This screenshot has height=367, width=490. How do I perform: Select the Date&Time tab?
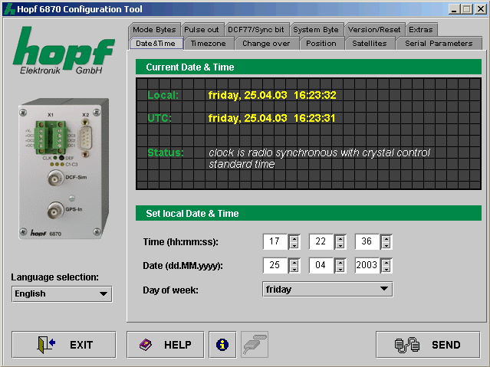point(156,44)
